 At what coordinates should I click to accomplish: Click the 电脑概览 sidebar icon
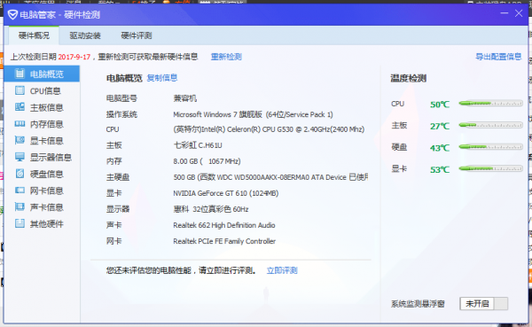[x=20, y=74]
